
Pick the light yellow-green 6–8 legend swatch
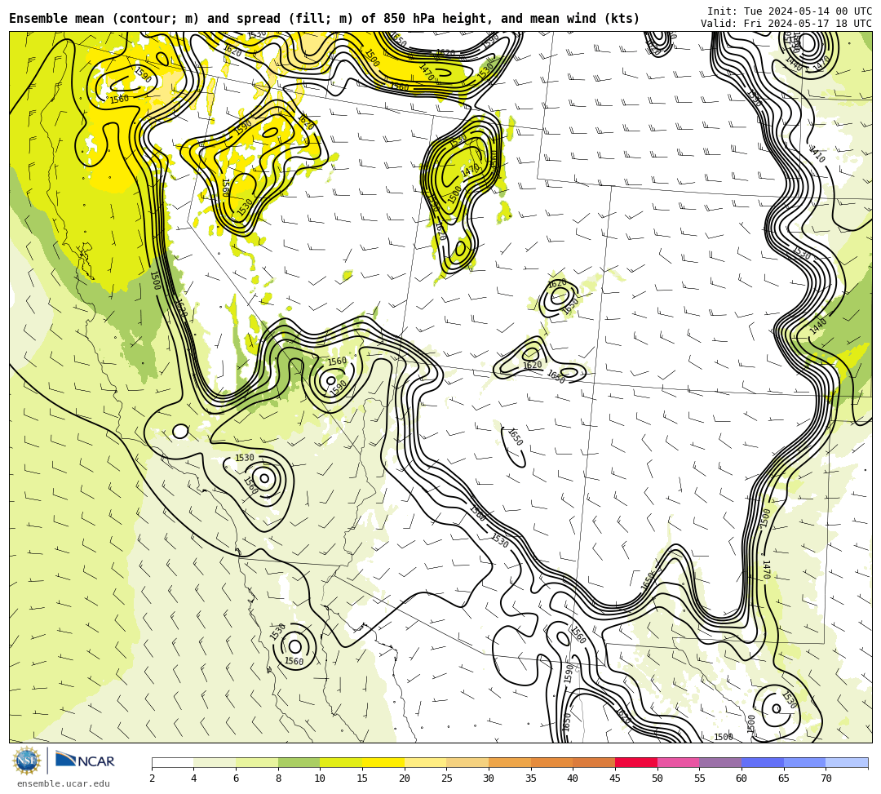pyautogui.click(x=257, y=762)
